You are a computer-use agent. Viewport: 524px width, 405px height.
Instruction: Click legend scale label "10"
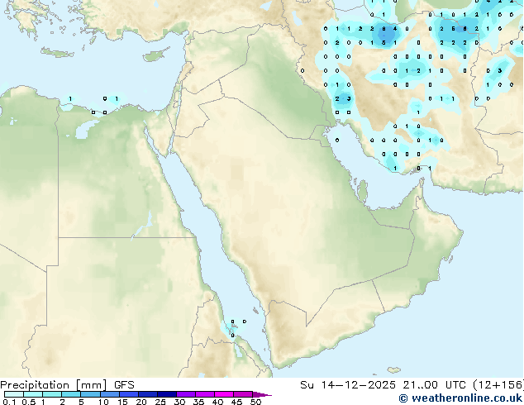click(x=103, y=402)
